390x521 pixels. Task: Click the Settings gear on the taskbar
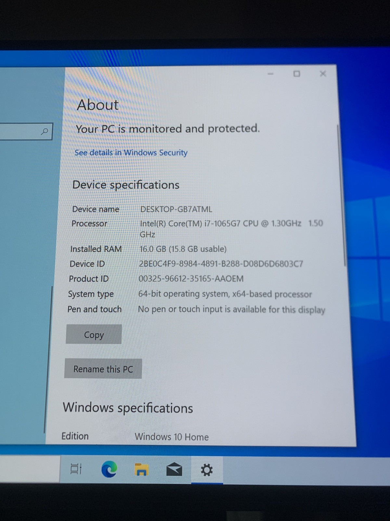207,470
